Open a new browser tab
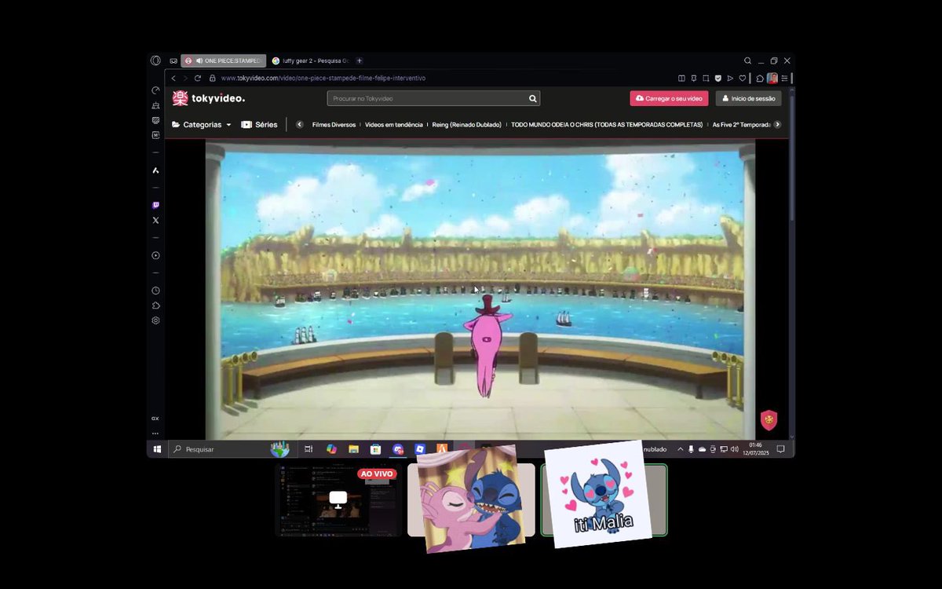The width and height of the screenshot is (942, 589). pyautogui.click(x=360, y=60)
